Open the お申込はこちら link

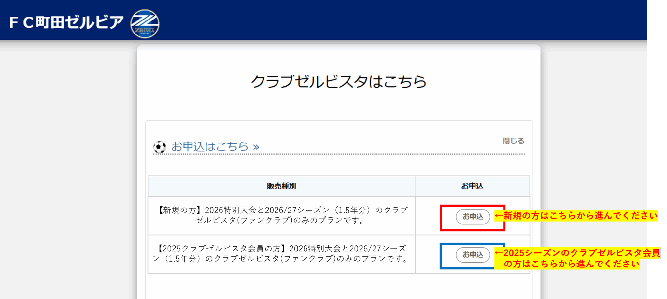tap(210, 146)
